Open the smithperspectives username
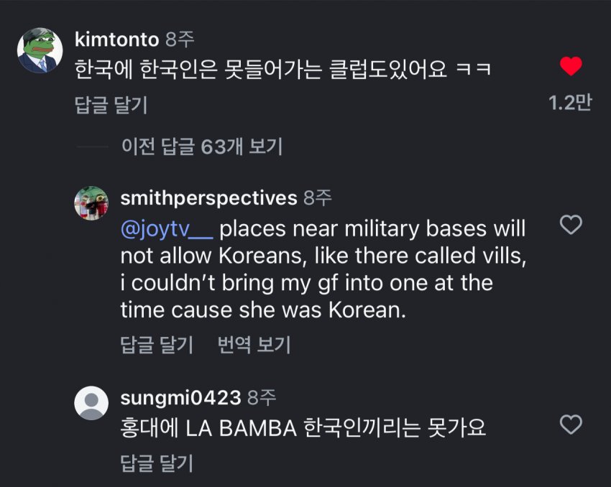 click(x=208, y=198)
